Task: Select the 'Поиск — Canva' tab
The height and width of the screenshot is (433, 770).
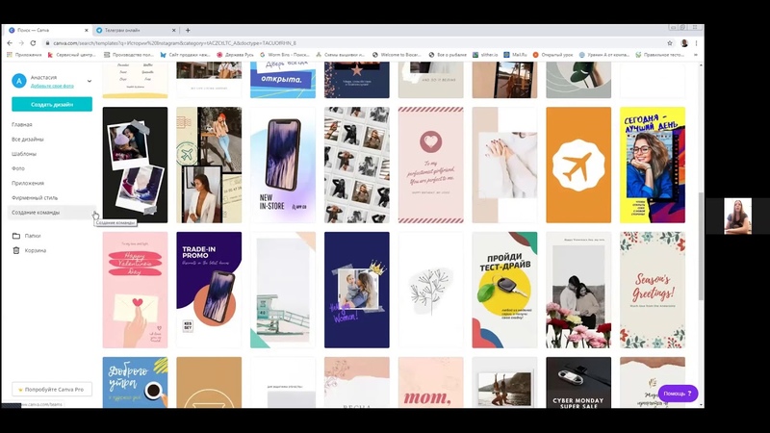Action: point(47,31)
